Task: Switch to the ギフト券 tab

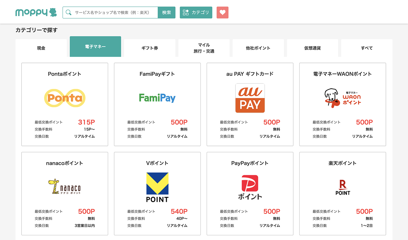Action: point(150,48)
